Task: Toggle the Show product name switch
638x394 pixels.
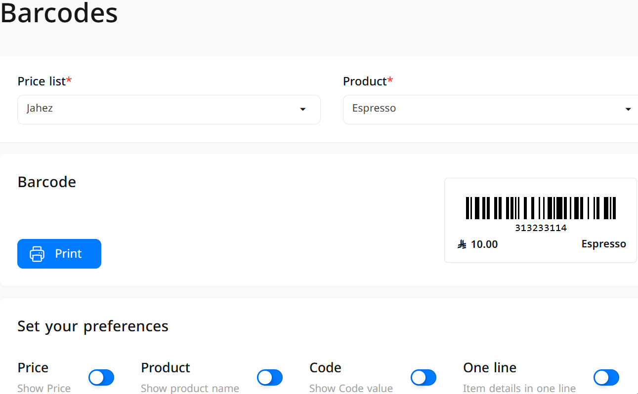Action: click(x=270, y=378)
